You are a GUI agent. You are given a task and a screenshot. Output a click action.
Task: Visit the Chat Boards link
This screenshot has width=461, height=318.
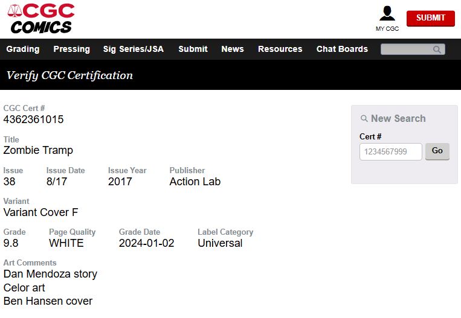point(342,49)
